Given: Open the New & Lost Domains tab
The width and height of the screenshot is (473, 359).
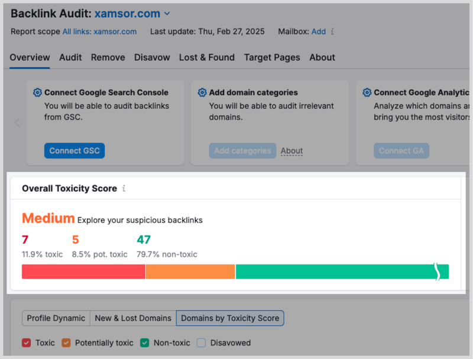Looking at the screenshot, I should coord(132,318).
